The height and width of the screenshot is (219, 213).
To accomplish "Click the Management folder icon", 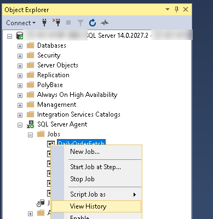I will (30, 105).
